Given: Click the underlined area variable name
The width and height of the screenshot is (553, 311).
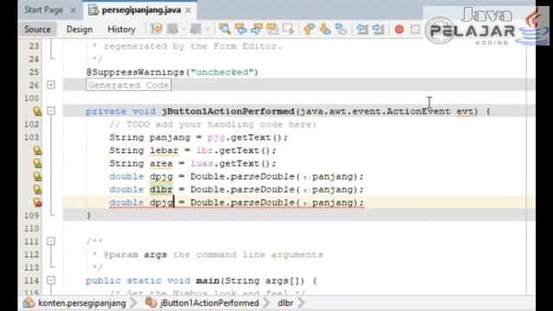Looking at the screenshot, I should 162,164.
